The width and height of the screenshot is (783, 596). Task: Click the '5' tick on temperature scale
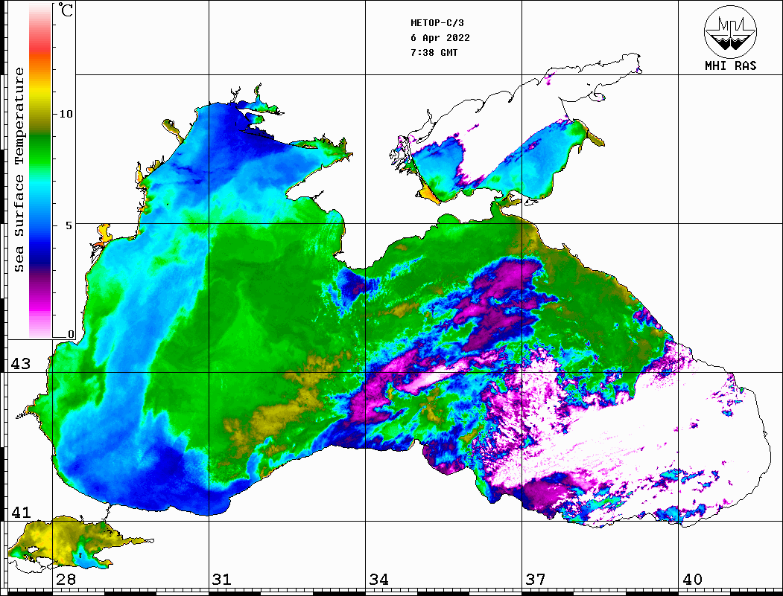tap(69, 225)
